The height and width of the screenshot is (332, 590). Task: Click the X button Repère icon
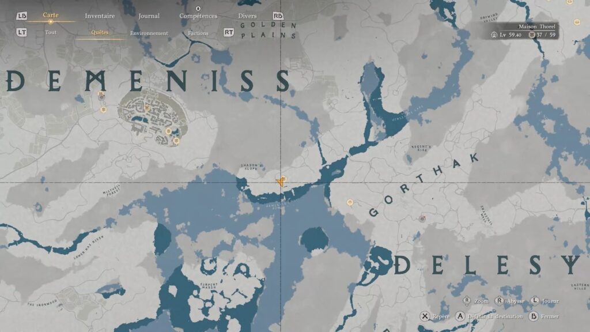point(425,316)
